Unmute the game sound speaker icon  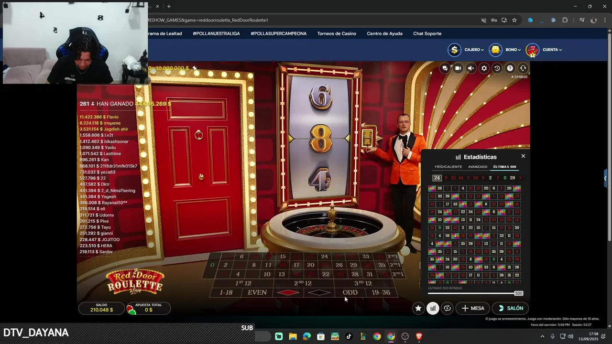(471, 68)
